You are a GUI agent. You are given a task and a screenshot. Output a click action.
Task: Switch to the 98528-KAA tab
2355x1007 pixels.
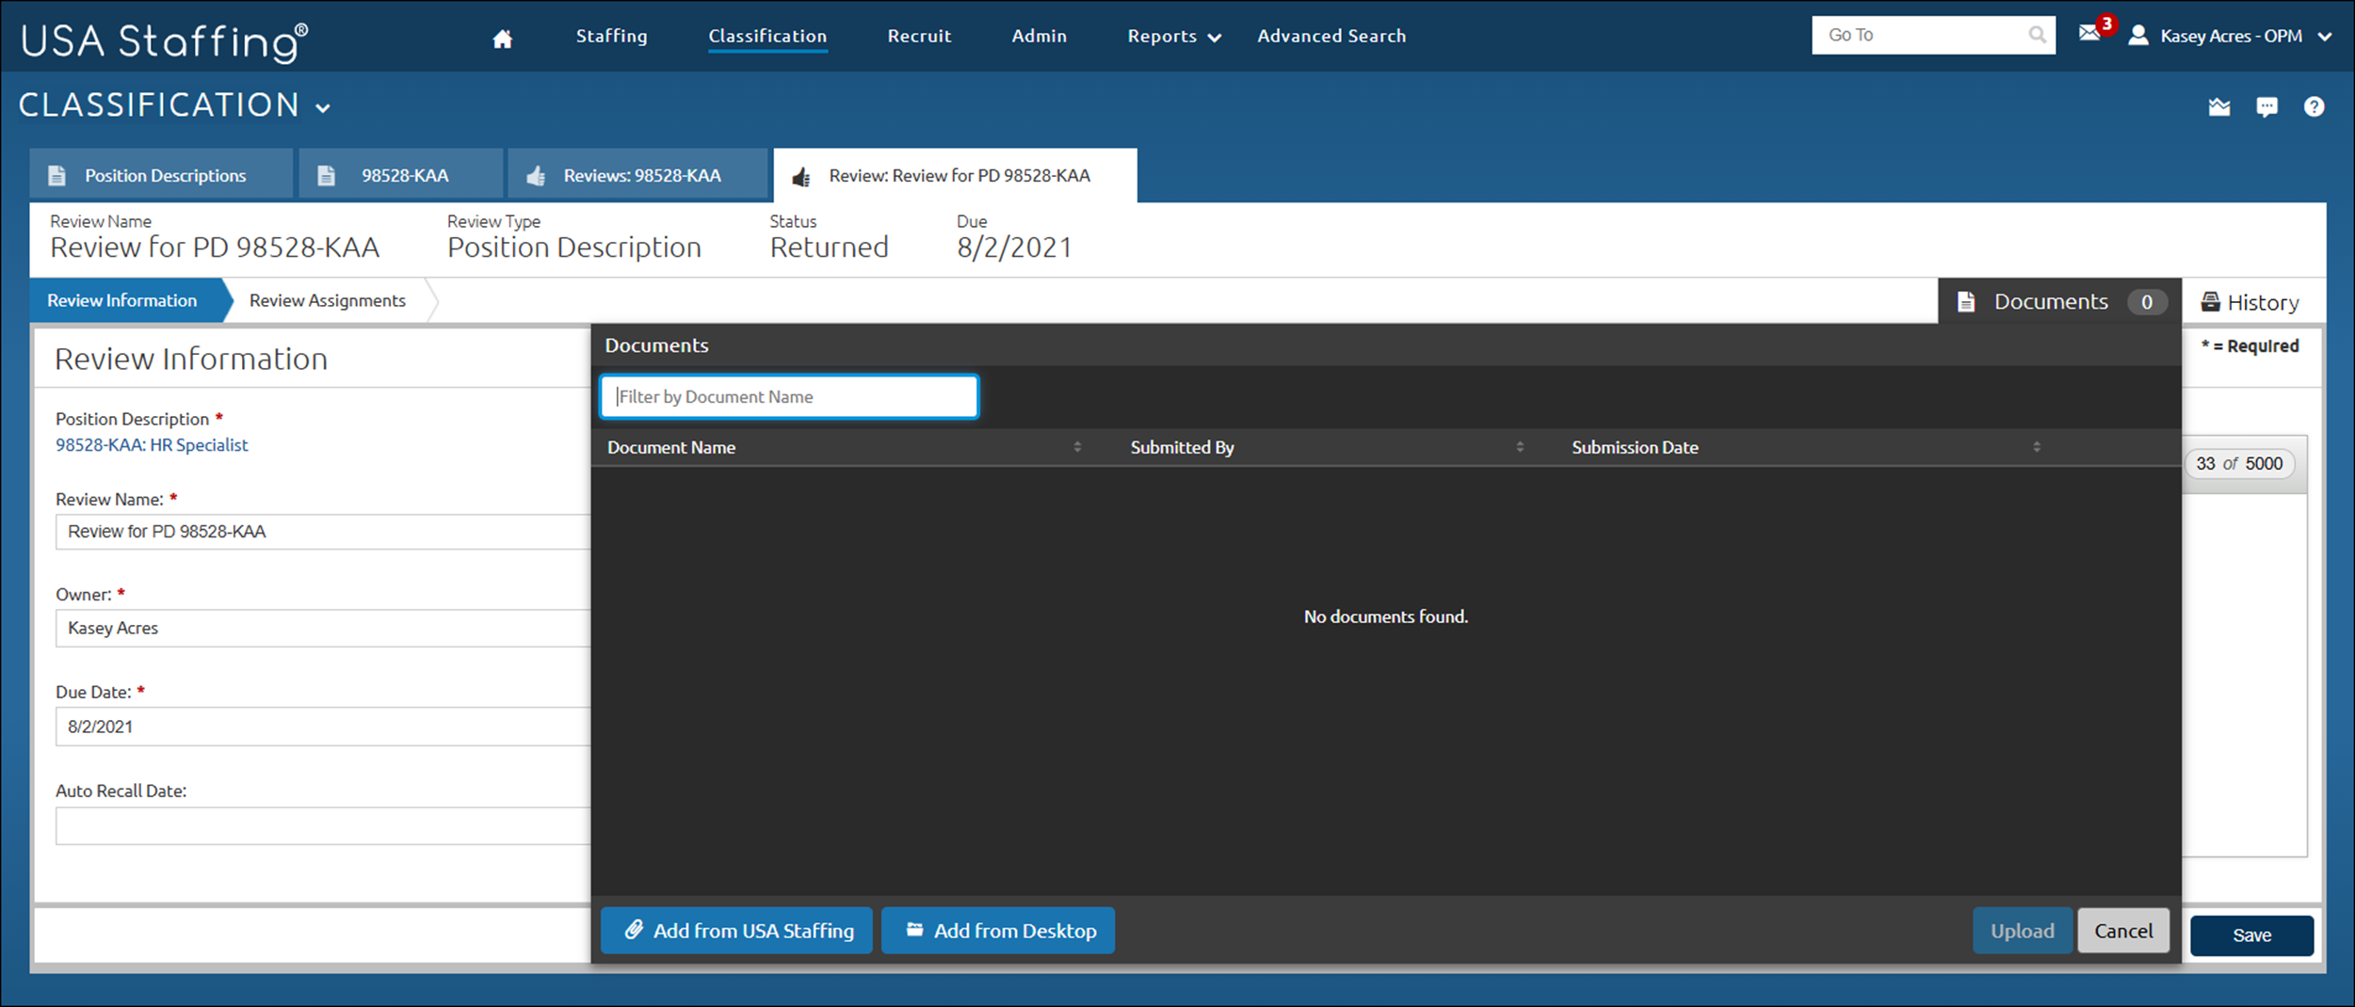(x=401, y=175)
